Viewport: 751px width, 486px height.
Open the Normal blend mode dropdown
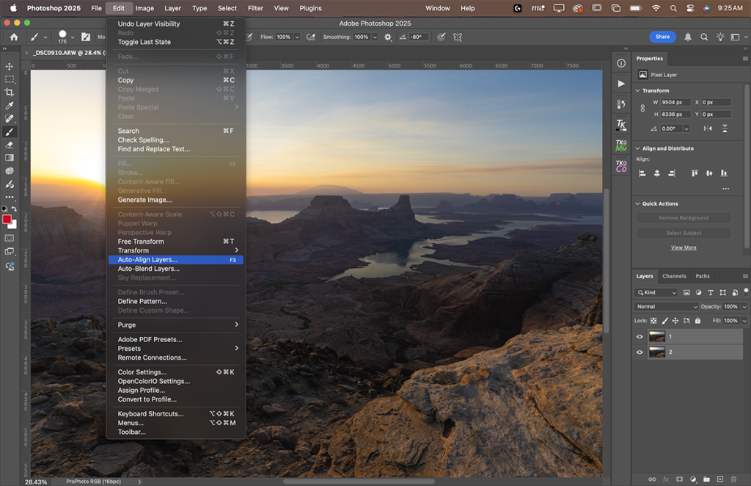tap(667, 306)
